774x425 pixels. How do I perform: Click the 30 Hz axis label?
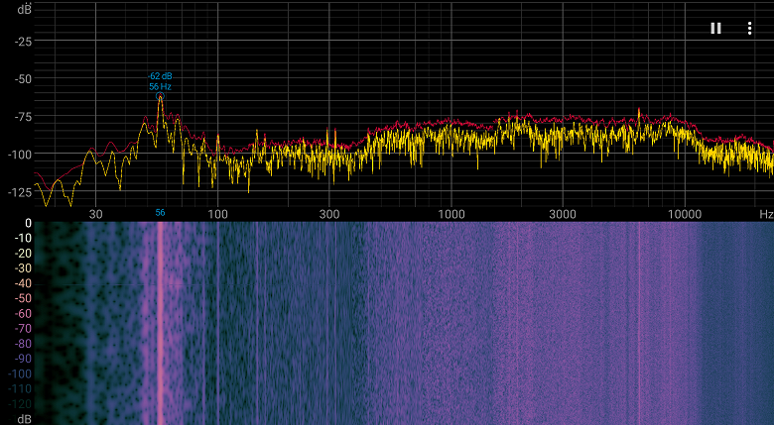[x=95, y=214]
